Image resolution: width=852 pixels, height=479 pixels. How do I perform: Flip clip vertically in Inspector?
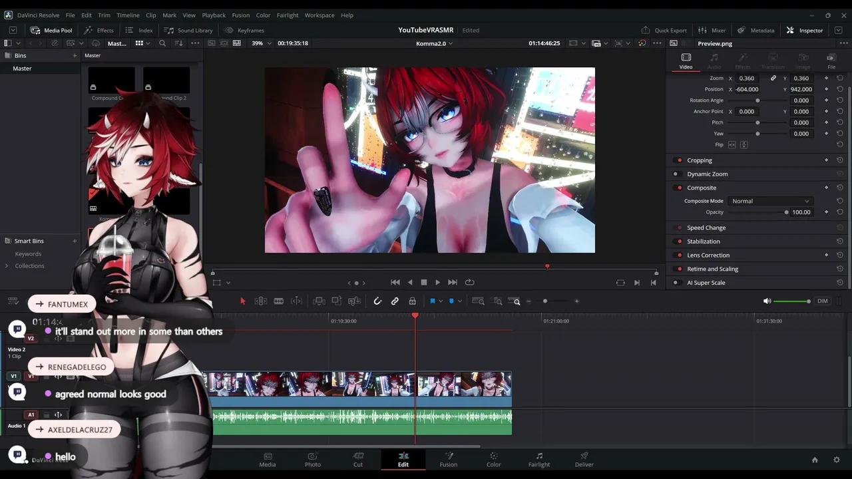(x=744, y=144)
